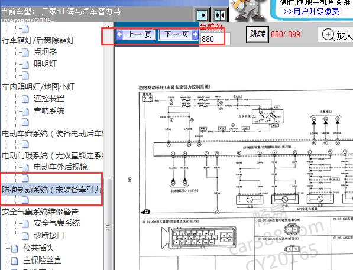353x270 pixels.
Task: Select the 音响系统 tree item
Action: point(49,110)
